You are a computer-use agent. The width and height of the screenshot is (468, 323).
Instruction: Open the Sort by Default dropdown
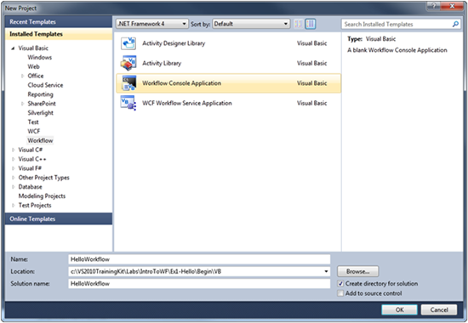[x=251, y=24]
